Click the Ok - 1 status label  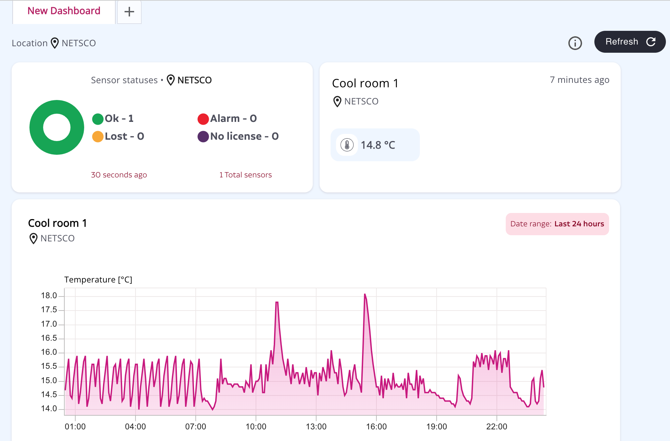click(119, 118)
